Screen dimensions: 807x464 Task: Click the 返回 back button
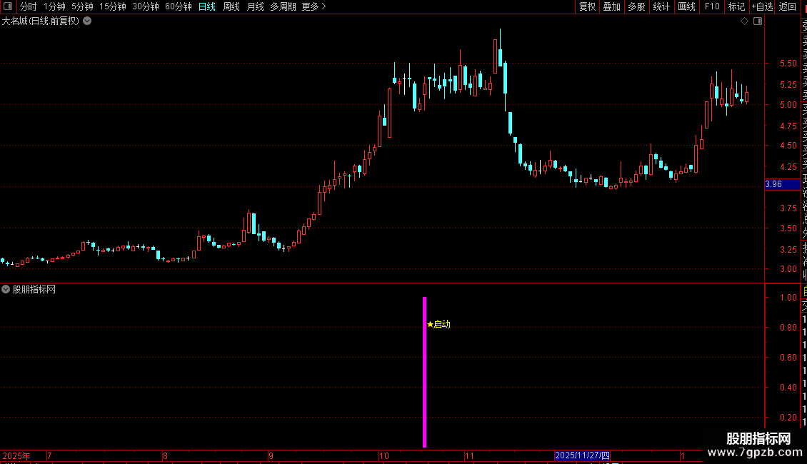coord(788,6)
